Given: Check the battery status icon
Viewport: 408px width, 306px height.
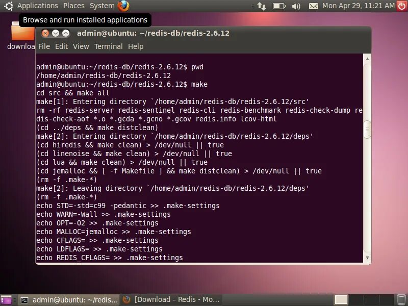Looking at the screenshot, I should coord(279,6).
